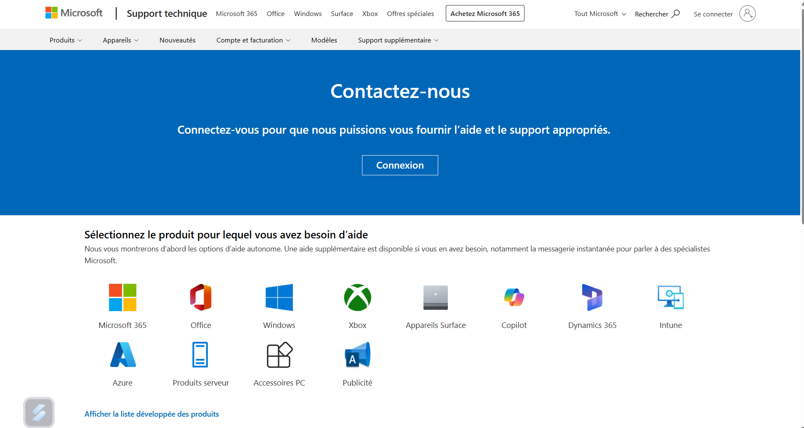The width and height of the screenshot is (804, 428).
Task: Open the Dynamics 365 product icon
Action: click(x=592, y=298)
